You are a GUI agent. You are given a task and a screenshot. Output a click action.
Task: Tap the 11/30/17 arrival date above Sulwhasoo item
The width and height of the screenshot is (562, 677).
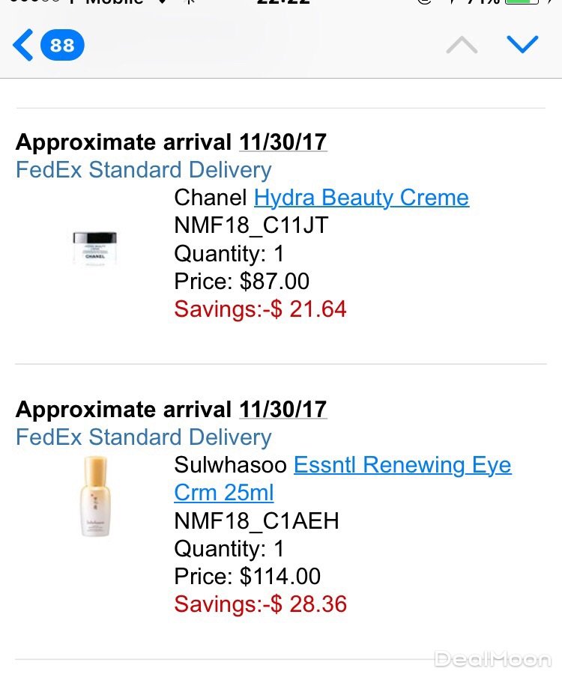(283, 410)
